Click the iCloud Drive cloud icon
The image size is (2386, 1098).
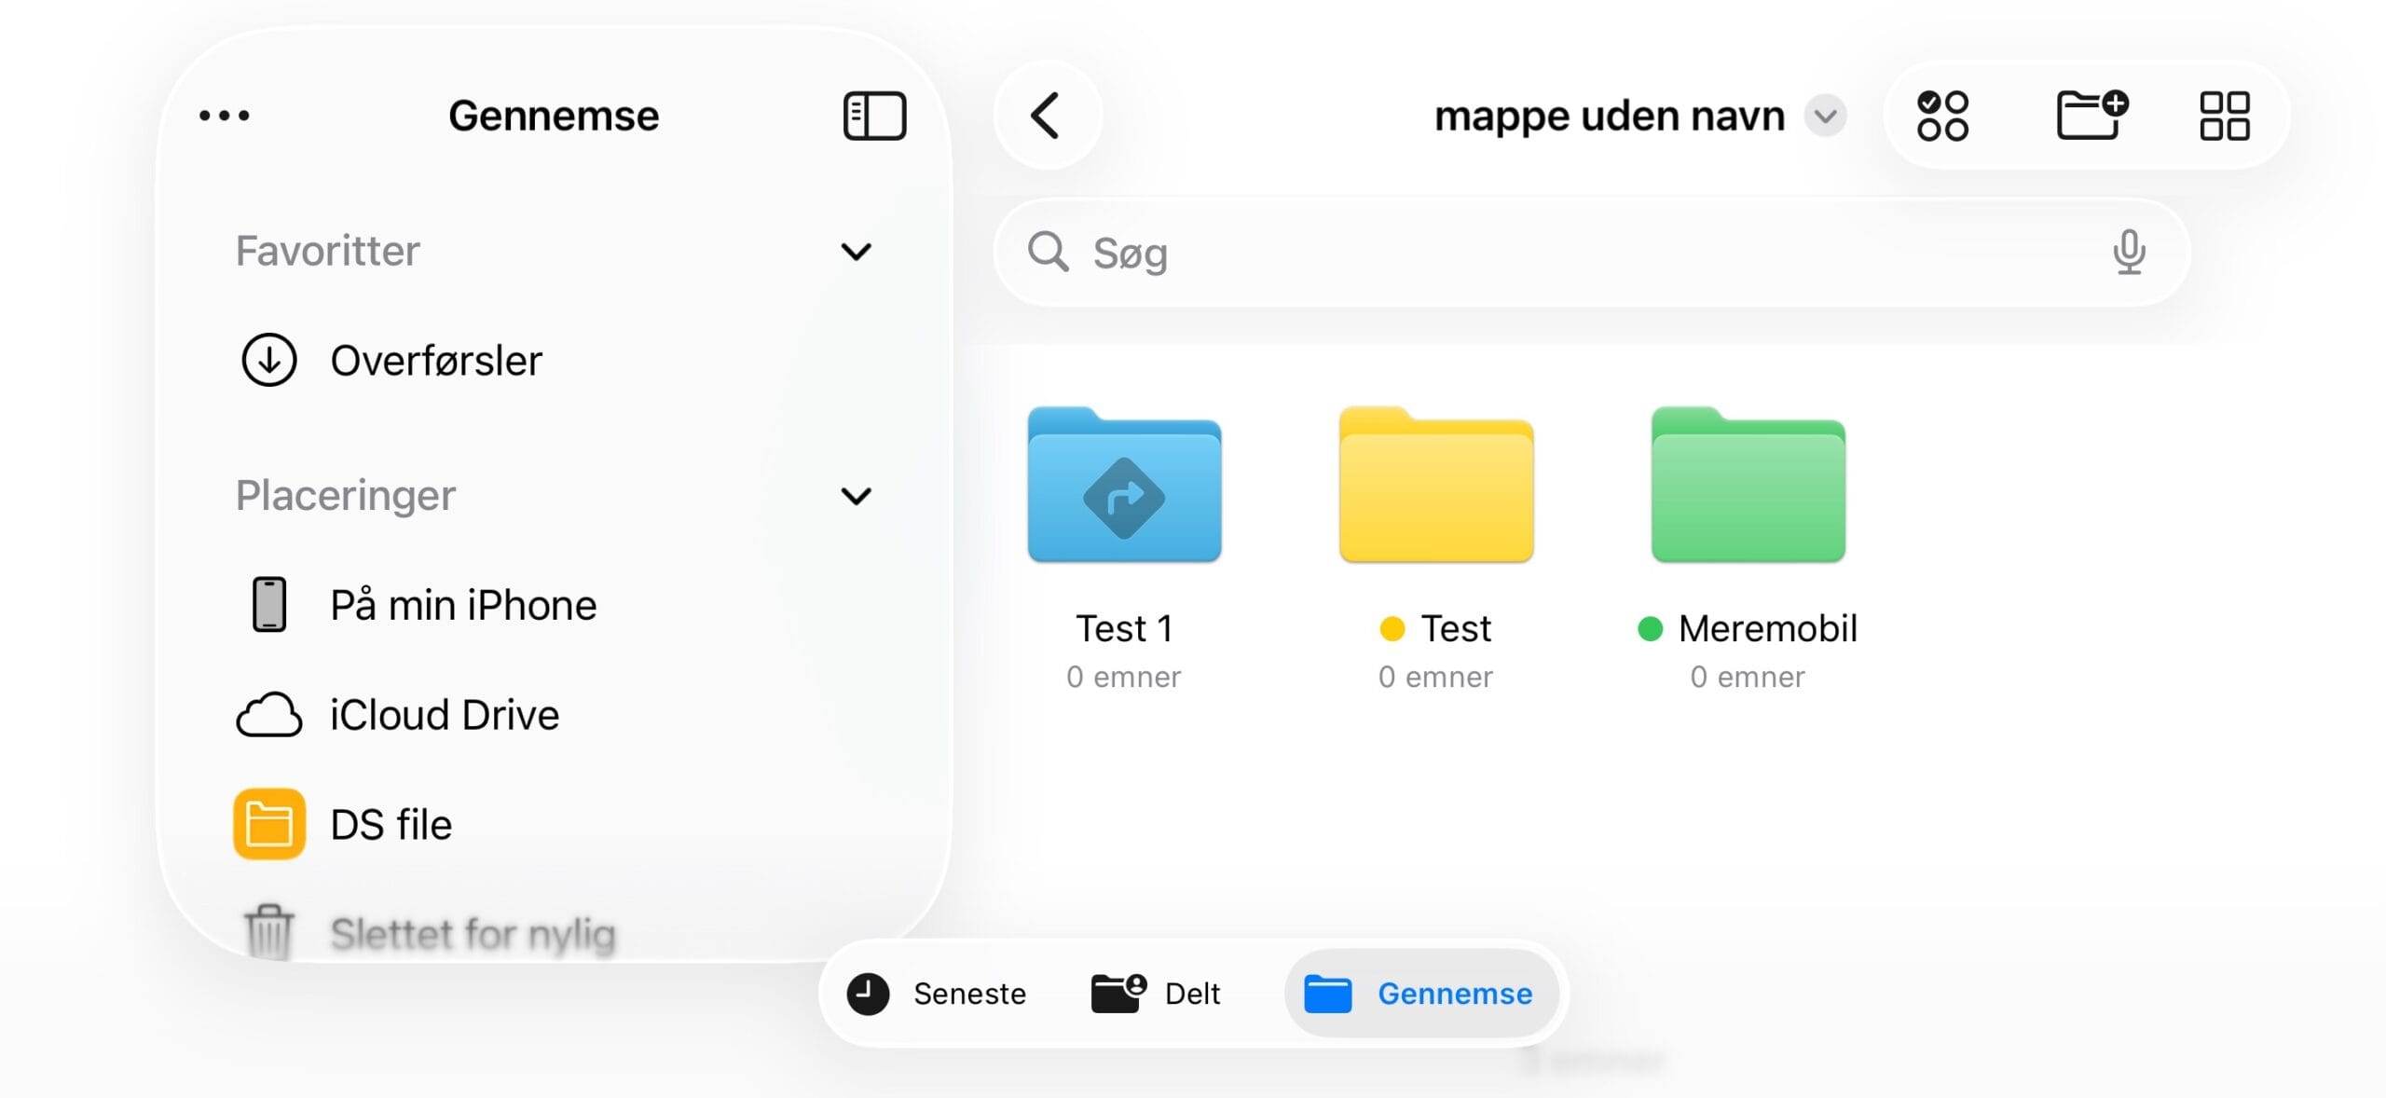coord(268,715)
